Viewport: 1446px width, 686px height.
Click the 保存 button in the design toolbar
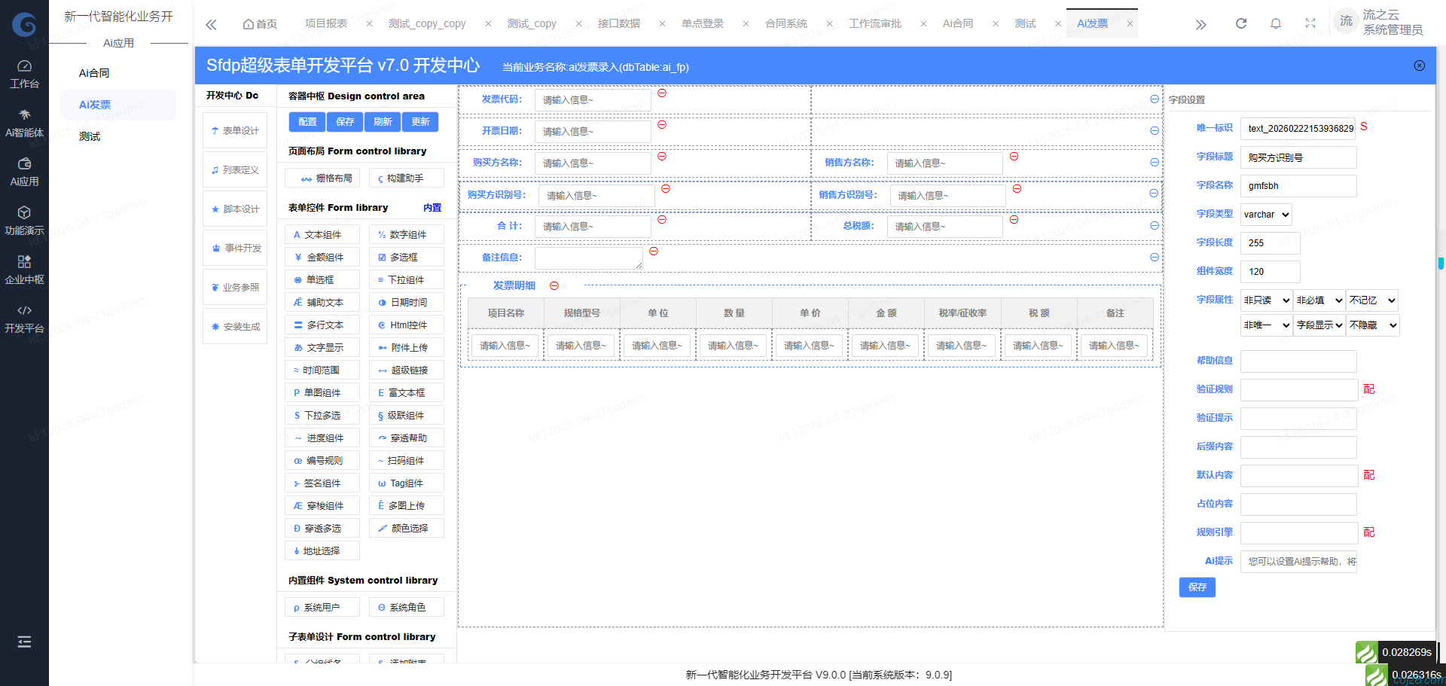[x=344, y=121]
